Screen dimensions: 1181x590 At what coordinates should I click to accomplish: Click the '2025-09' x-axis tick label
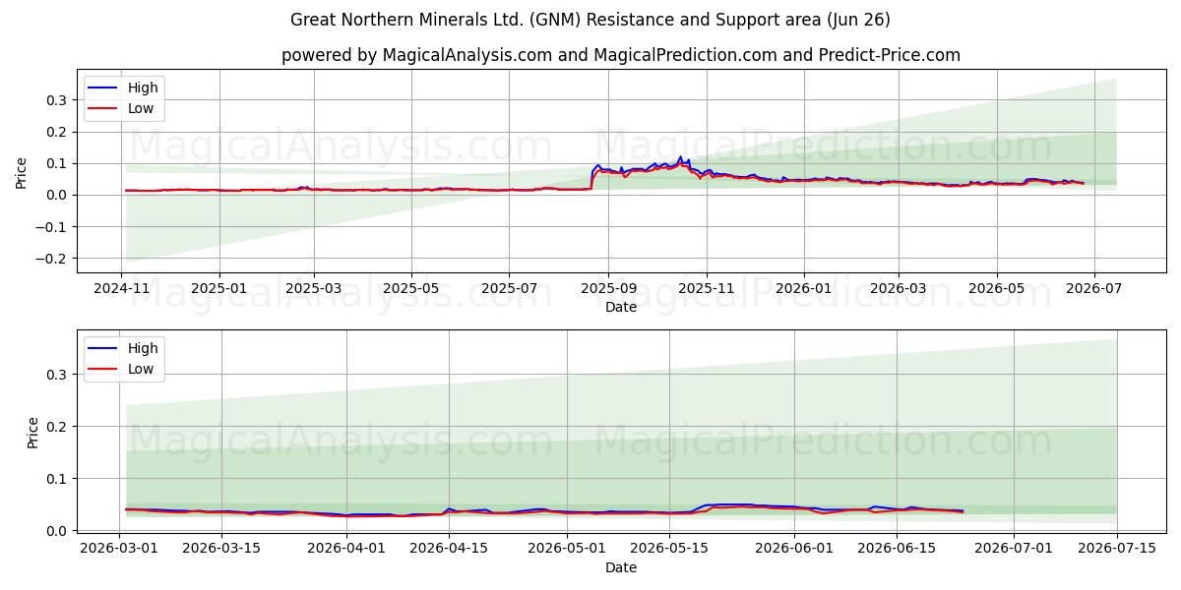click(x=608, y=289)
